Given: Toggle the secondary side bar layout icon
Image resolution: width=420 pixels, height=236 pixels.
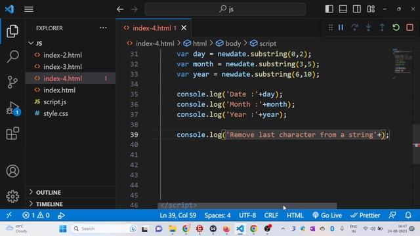Looking at the screenshot, I should [x=356, y=9].
